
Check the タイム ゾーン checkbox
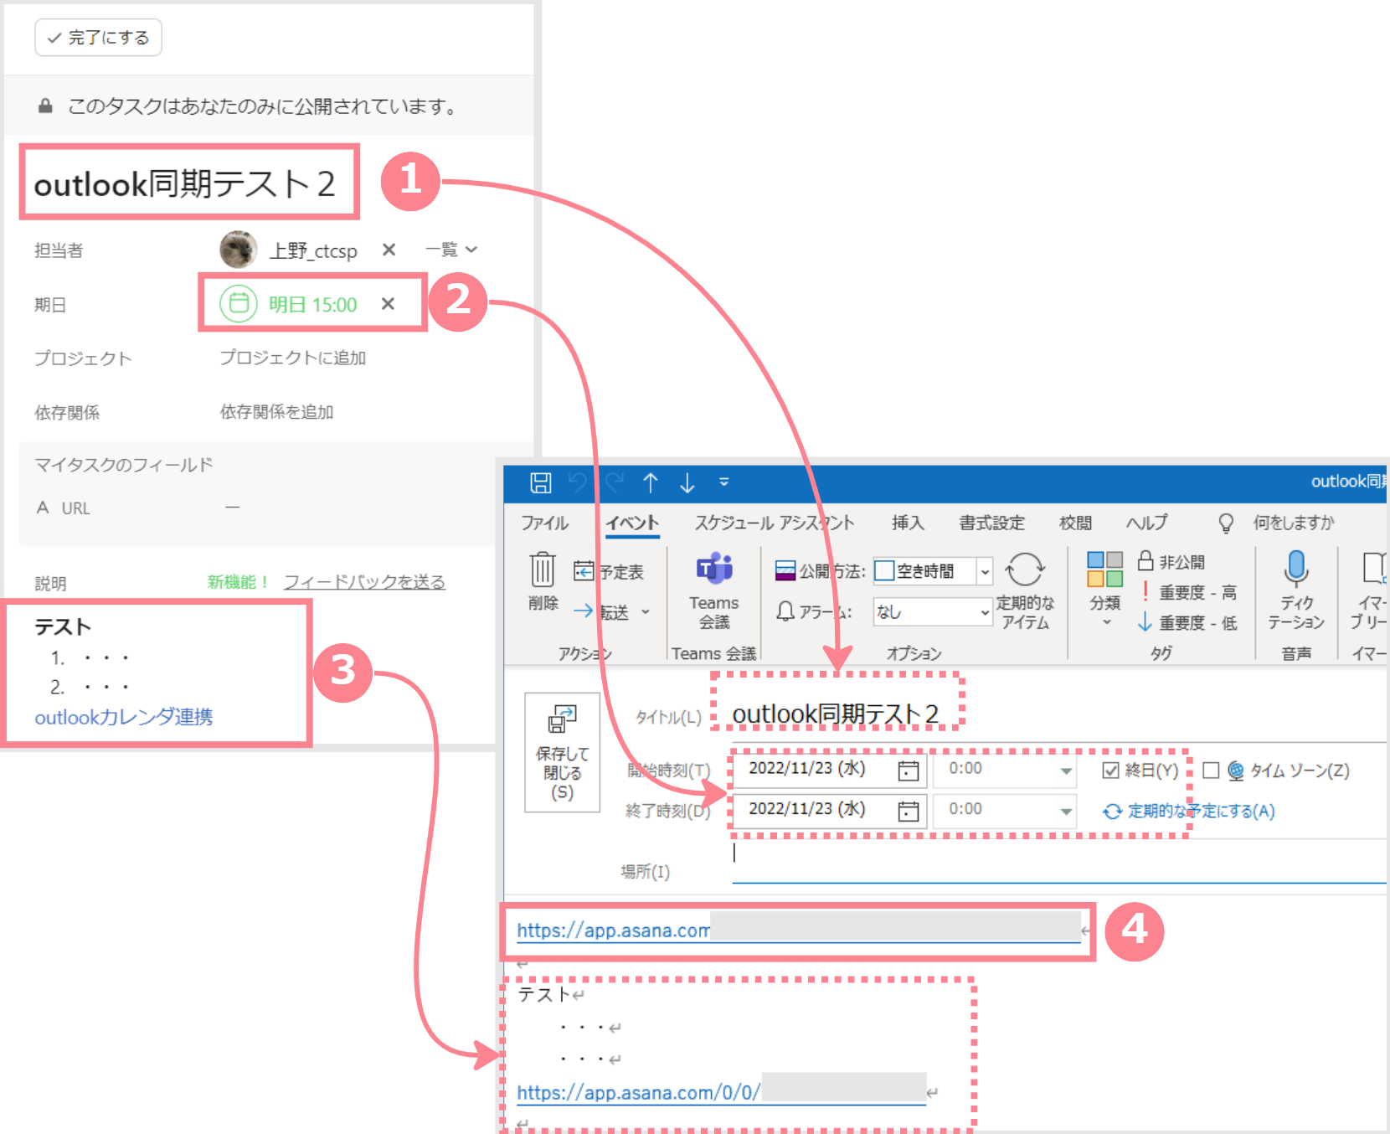1211,771
